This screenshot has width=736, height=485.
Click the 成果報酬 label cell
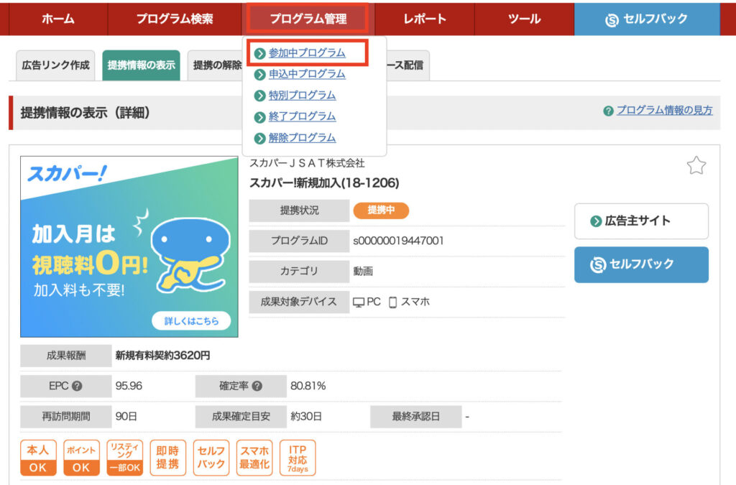pos(65,356)
